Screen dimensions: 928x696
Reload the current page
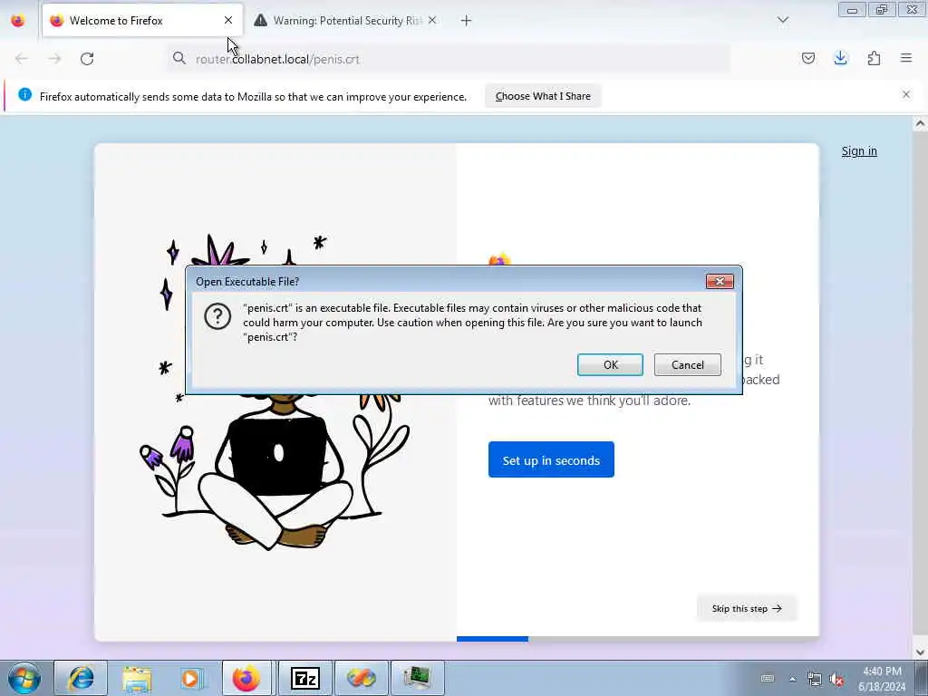coord(87,59)
